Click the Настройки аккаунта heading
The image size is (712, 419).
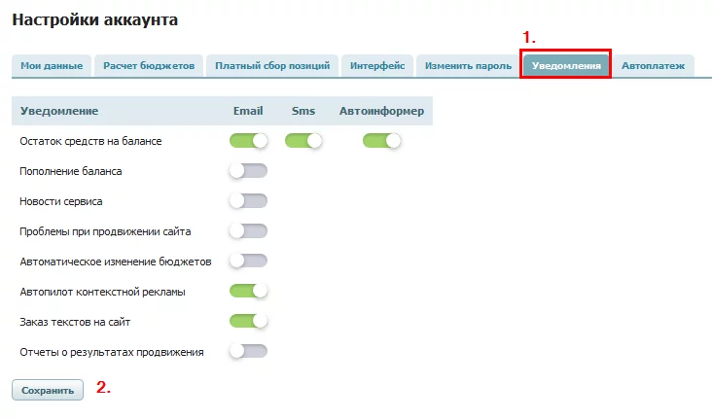(x=95, y=20)
